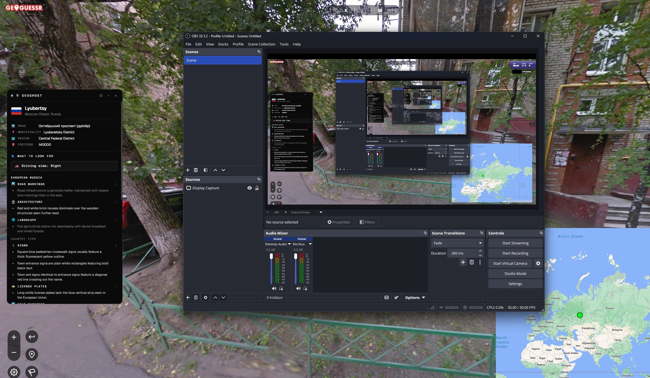Viewport: 650px width, 378px height.
Task: Zoom out preview with minus beside 49%
Action: [268, 212]
